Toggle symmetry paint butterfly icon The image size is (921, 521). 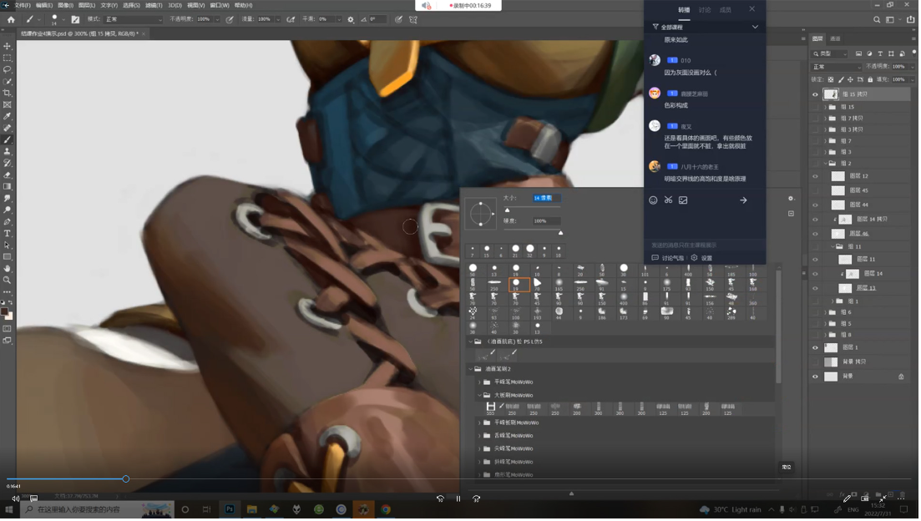tap(413, 19)
